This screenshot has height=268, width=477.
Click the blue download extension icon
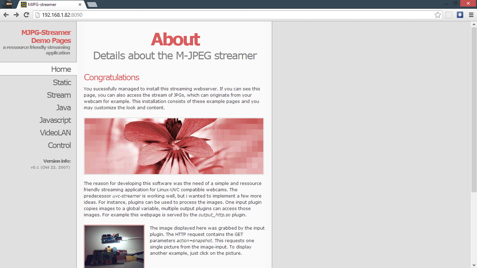(460, 15)
